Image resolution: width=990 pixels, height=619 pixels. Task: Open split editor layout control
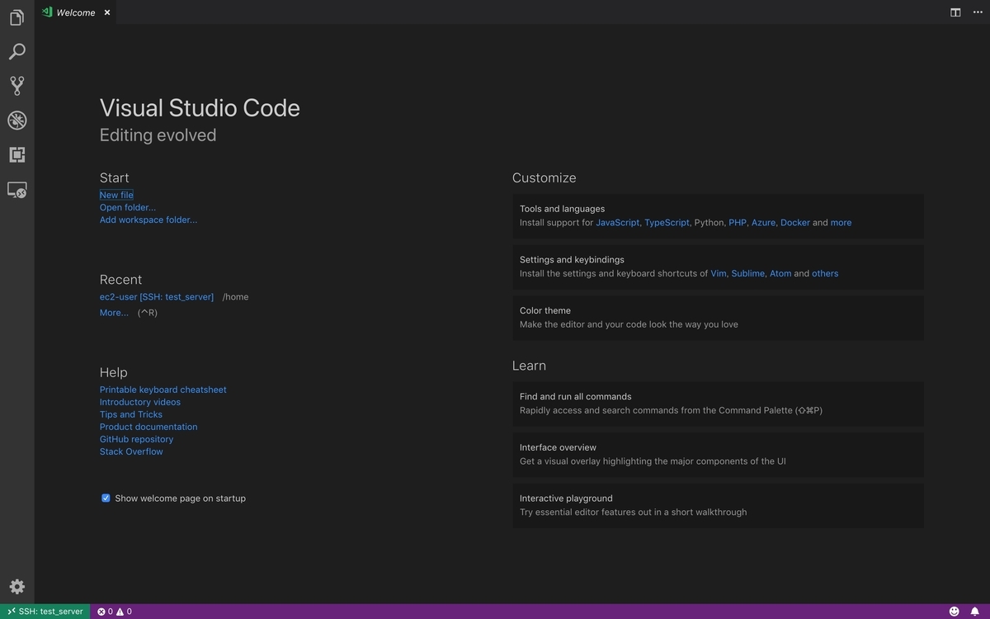click(x=955, y=12)
